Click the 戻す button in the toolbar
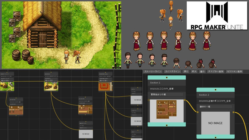The width and height of the screenshot is (249, 140). click(186, 72)
